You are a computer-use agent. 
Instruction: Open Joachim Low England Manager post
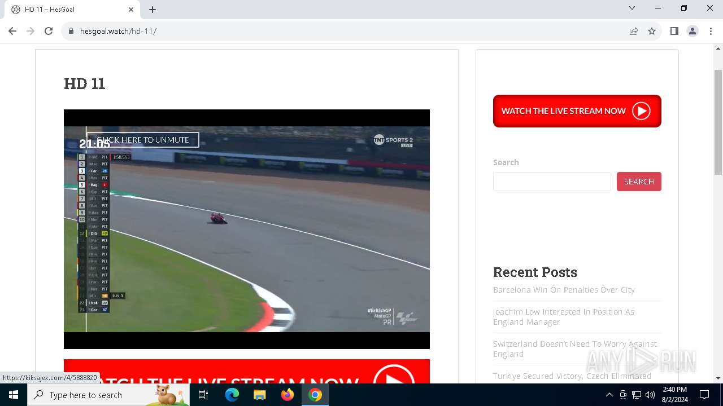click(564, 317)
